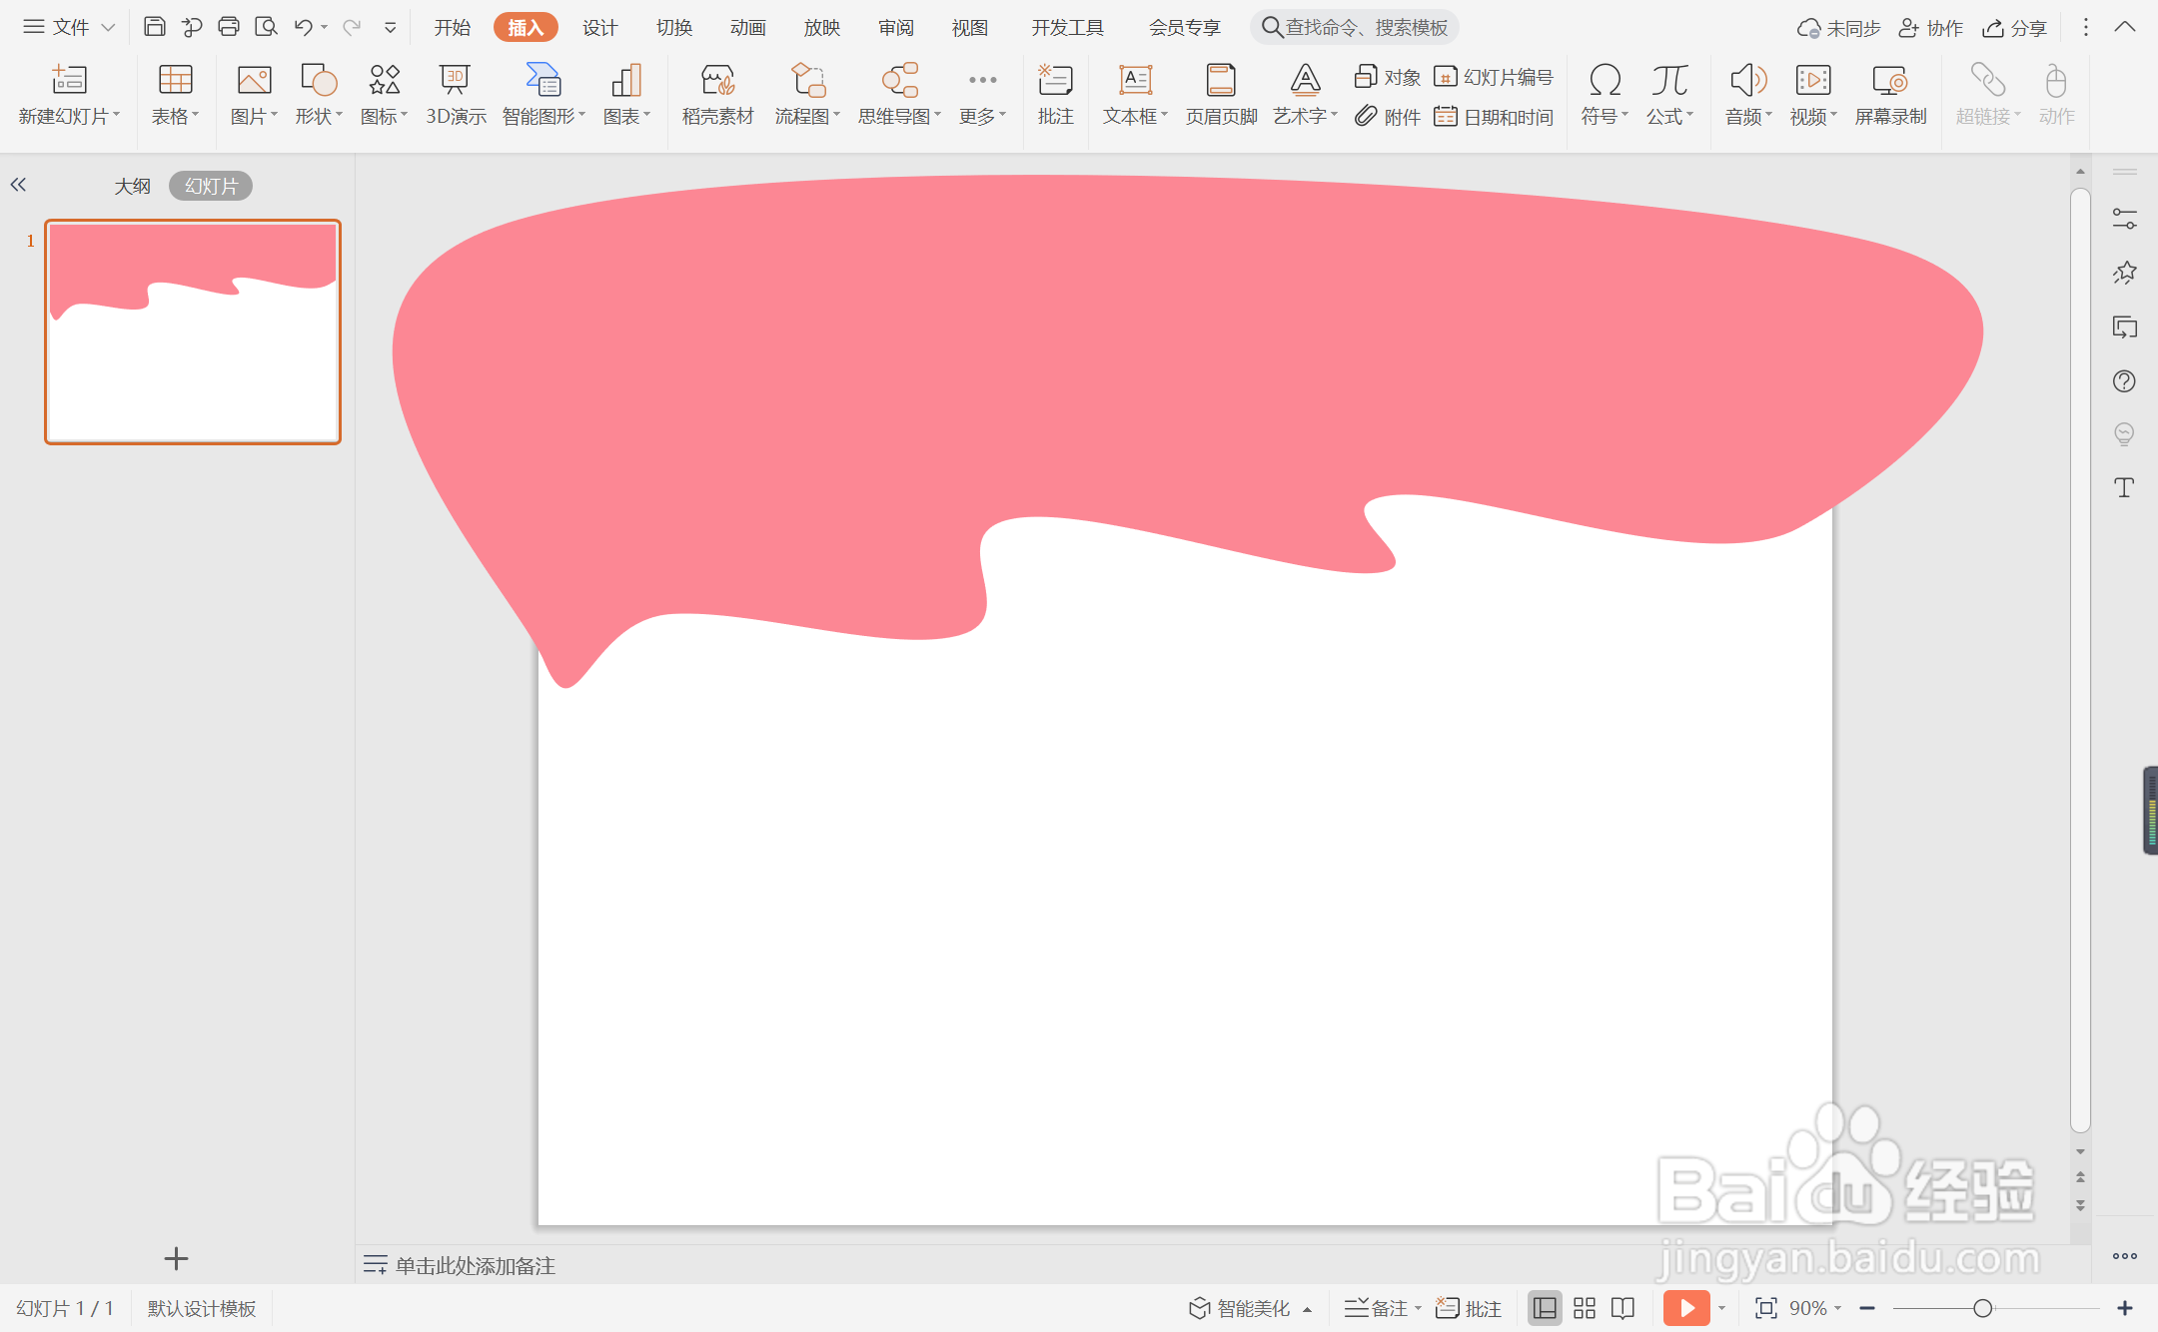Click the zoom out minus button
The image size is (2158, 1332).
click(1867, 1308)
